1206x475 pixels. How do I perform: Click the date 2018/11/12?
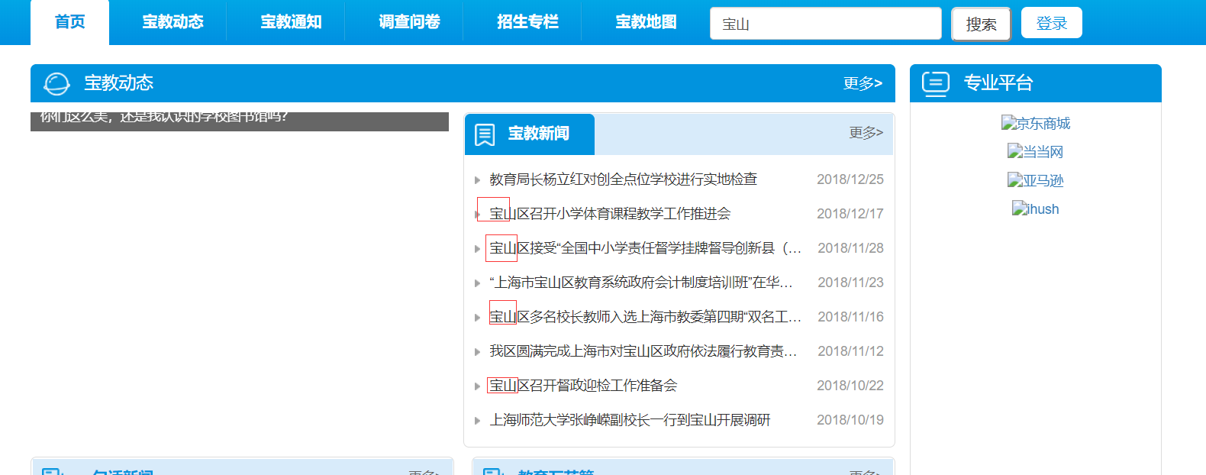pos(850,351)
